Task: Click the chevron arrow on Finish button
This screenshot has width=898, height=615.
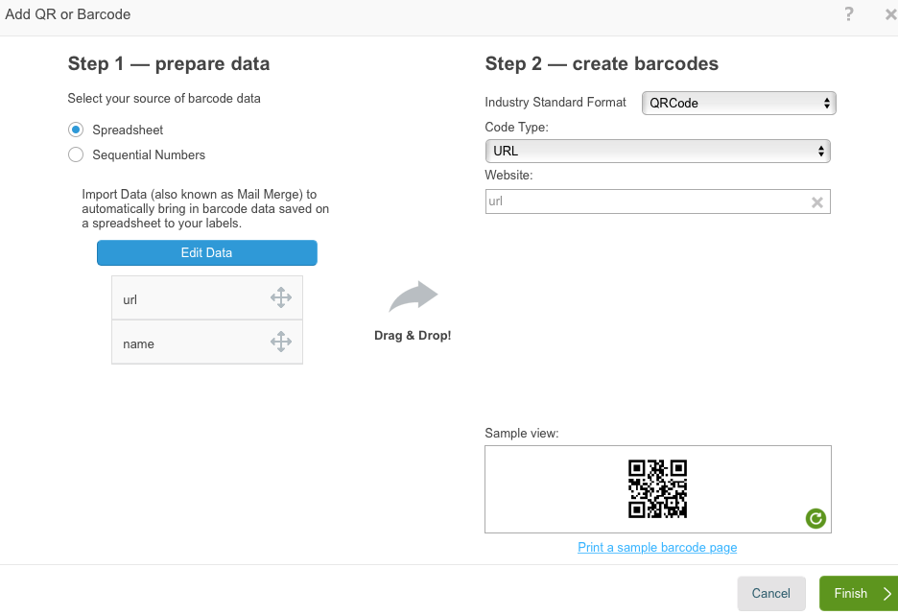Action: click(887, 594)
